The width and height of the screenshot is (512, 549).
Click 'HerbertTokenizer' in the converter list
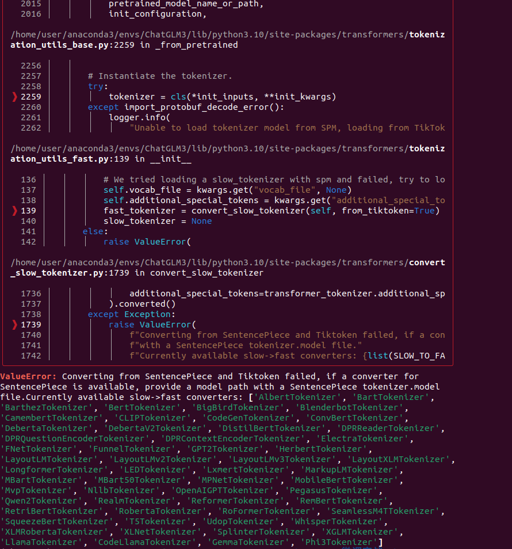point(320,449)
